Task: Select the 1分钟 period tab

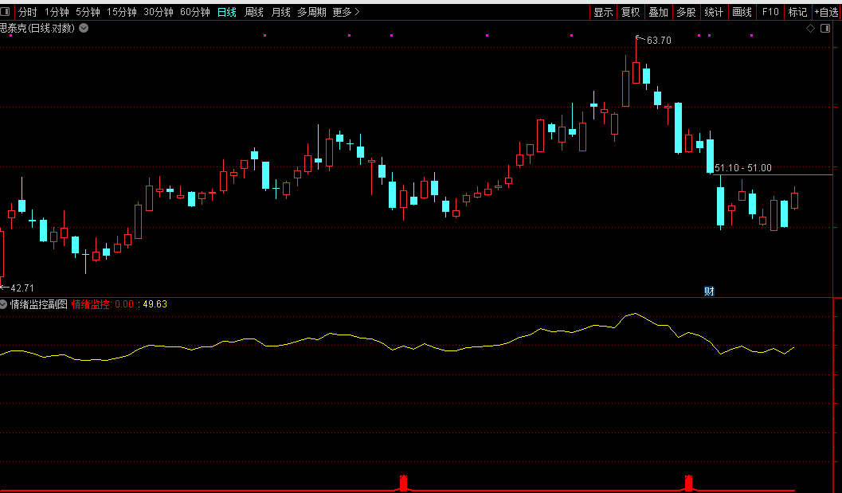Action: tap(57, 12)
